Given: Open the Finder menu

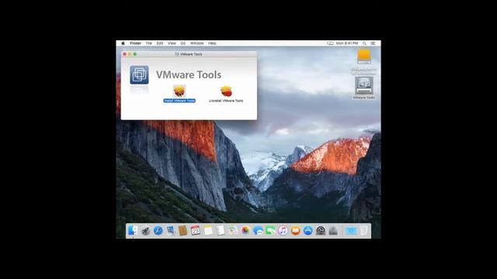Looking at the screenshot, I should (135, 43).
